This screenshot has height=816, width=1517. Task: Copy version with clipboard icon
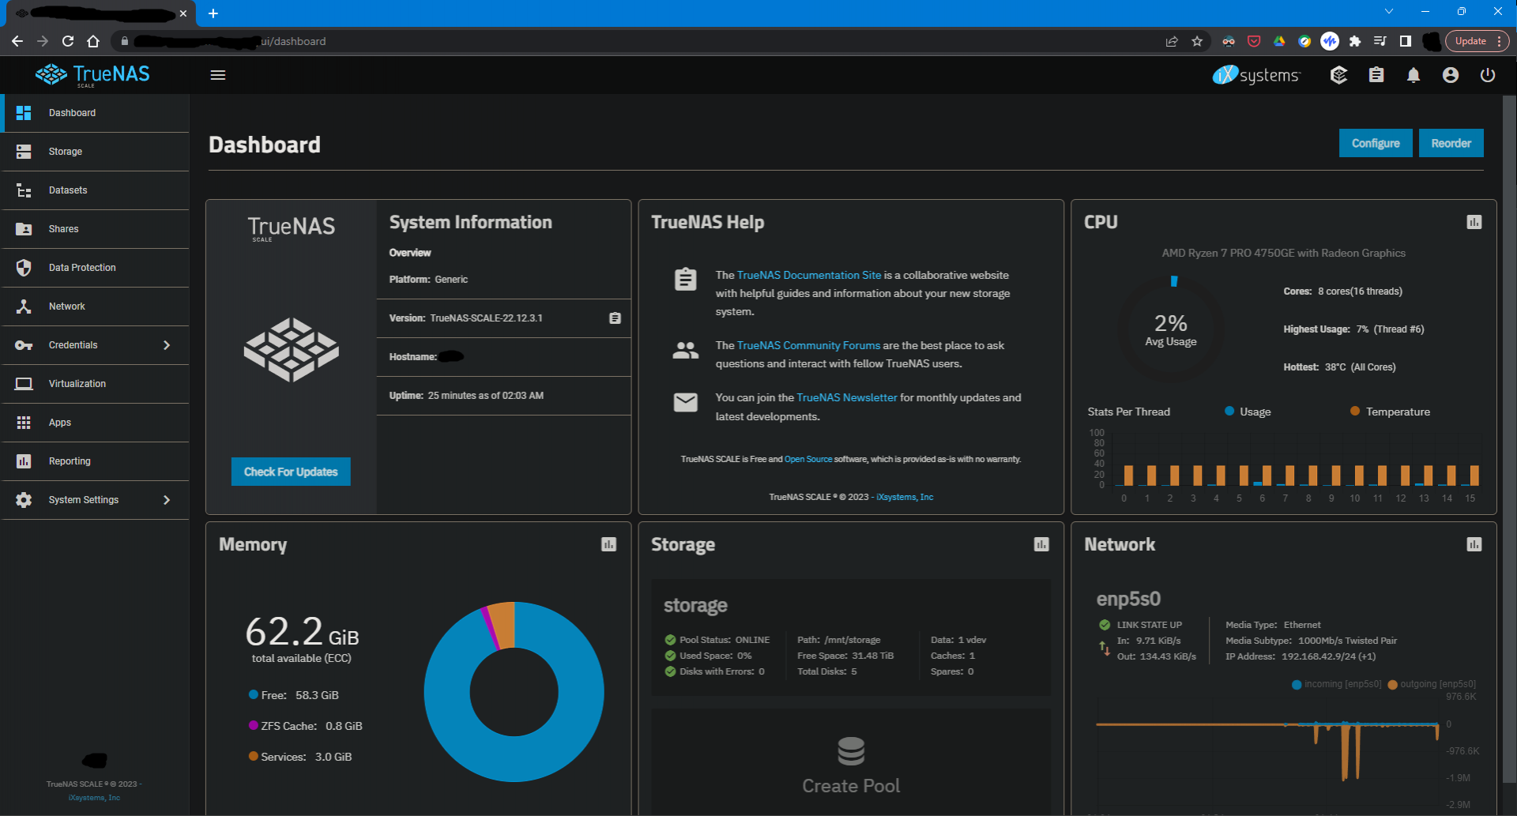coord(615,318)
